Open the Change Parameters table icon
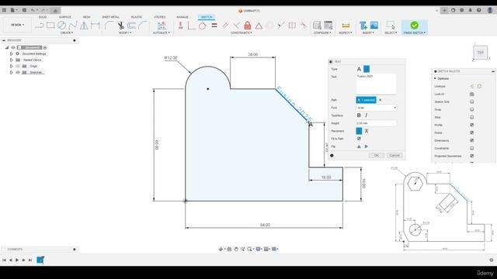Viewport: 497px width, 279px height. click(x=328, y=26)
